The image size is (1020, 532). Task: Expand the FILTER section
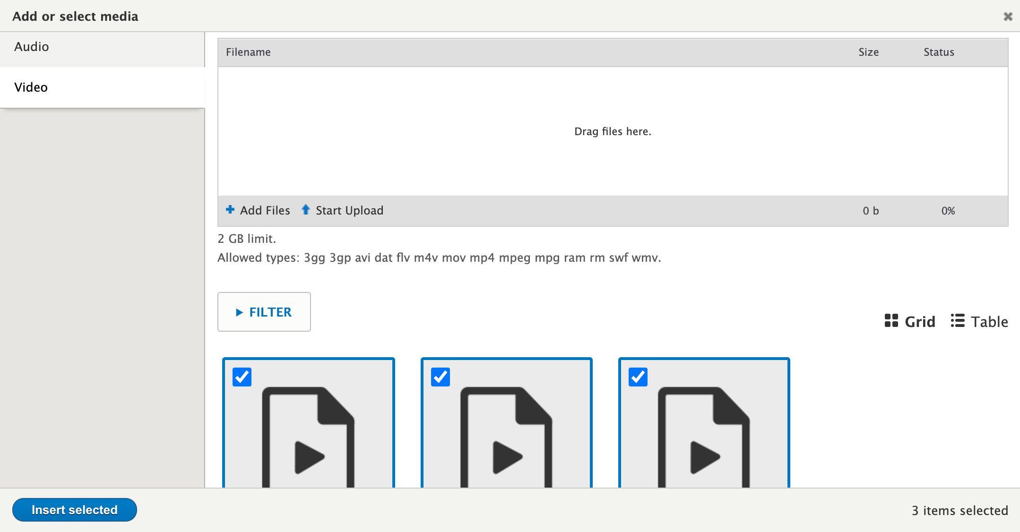pyautogui.click(x=270, y=312)
